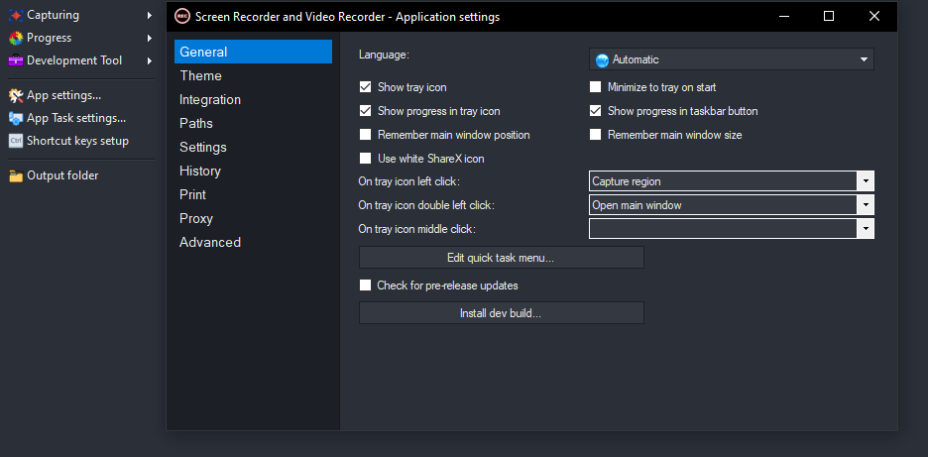Image resolution: width=928 pixels, height=457 pixels.
Task: Enable Minimize to tray on start
Action: [596, 87]
